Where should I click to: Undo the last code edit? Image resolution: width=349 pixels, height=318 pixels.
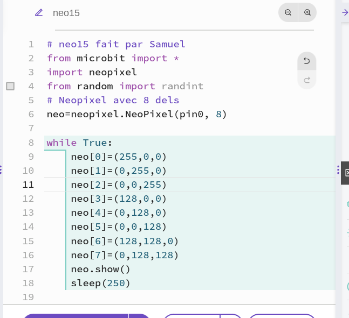pyautogui.click(x=307, y=61)
